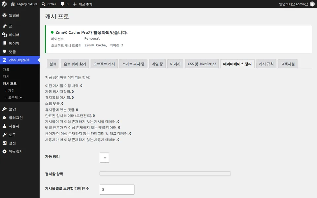Click the Personal license value
This screenshot has width=317, height=198.
92,38
